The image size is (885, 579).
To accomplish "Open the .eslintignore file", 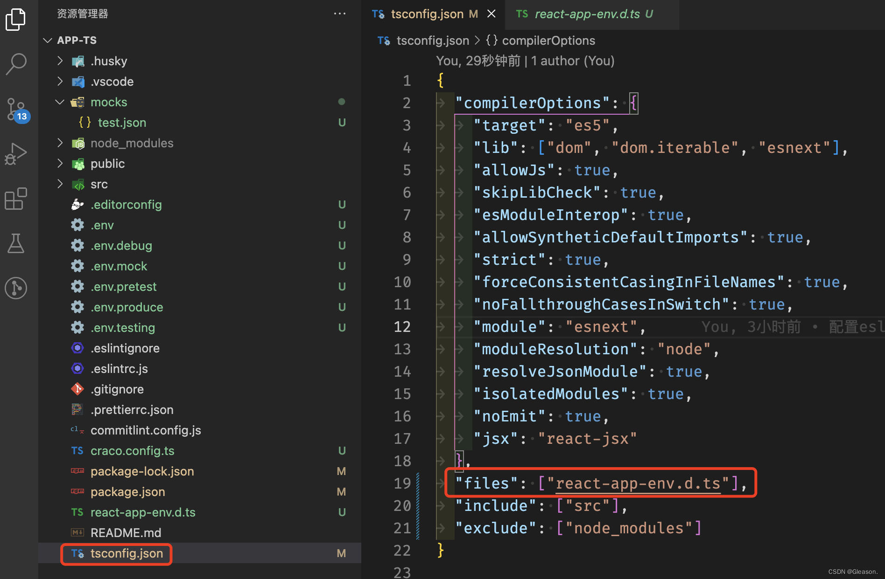I will pyautogui.click(x=200, y=348).
